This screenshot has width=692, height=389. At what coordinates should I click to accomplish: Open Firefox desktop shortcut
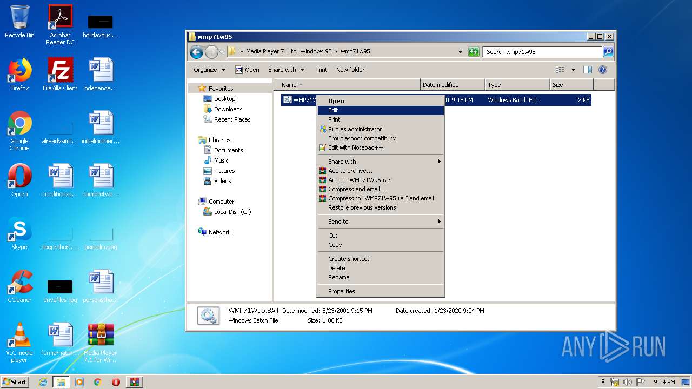coord(19,74)
